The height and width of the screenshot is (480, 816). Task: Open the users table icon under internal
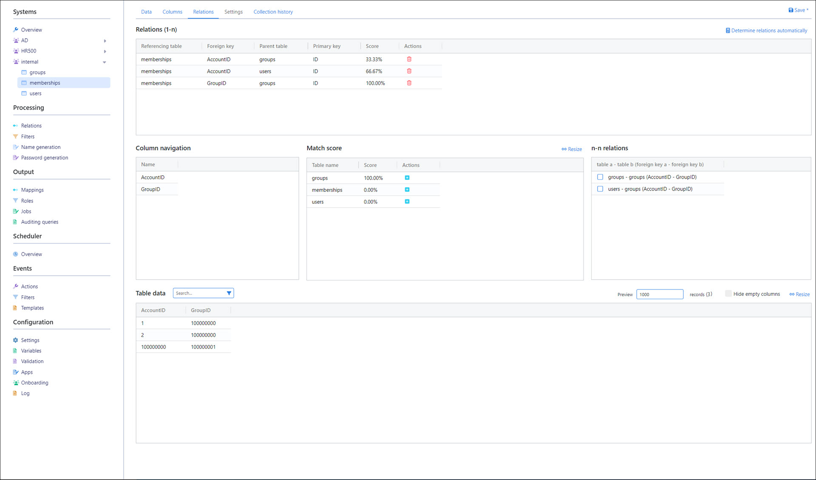click(24, 93)
